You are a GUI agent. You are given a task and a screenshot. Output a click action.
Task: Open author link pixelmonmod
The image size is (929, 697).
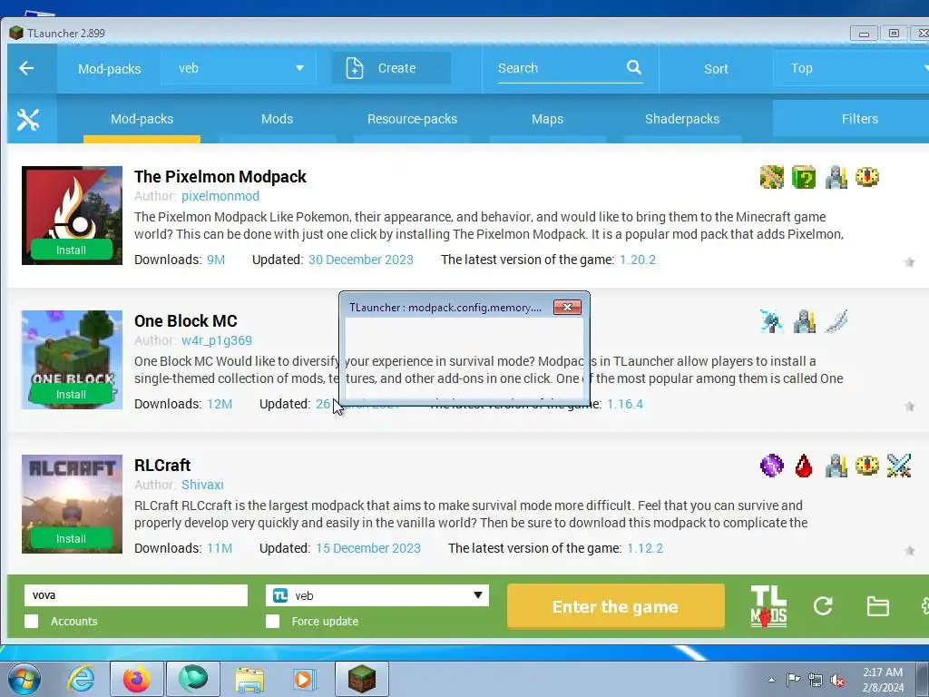coord(220,196)
